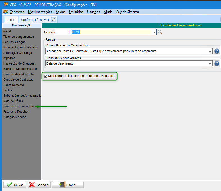
Task: Expand the Cenário IDEAL dropdown
Action: tap(154, 32)
